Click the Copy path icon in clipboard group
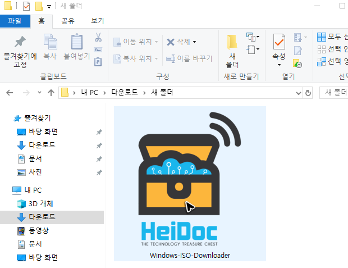Screen dimensions: 348x268 point(98,50)
